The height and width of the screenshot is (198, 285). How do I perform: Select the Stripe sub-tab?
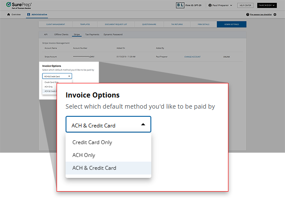pyautogui.click(x=77, y=35)
